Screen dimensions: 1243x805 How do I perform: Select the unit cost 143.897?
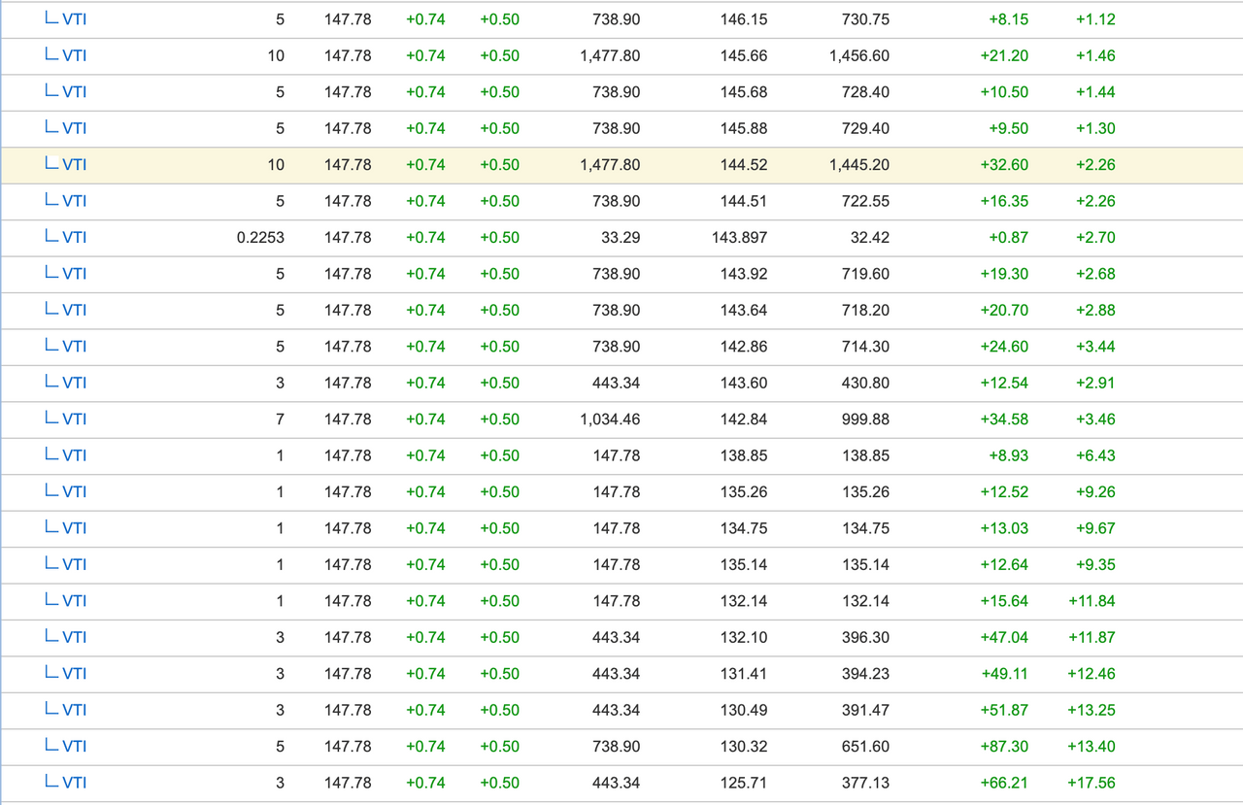pyautogui.click(x=740, y=237)
